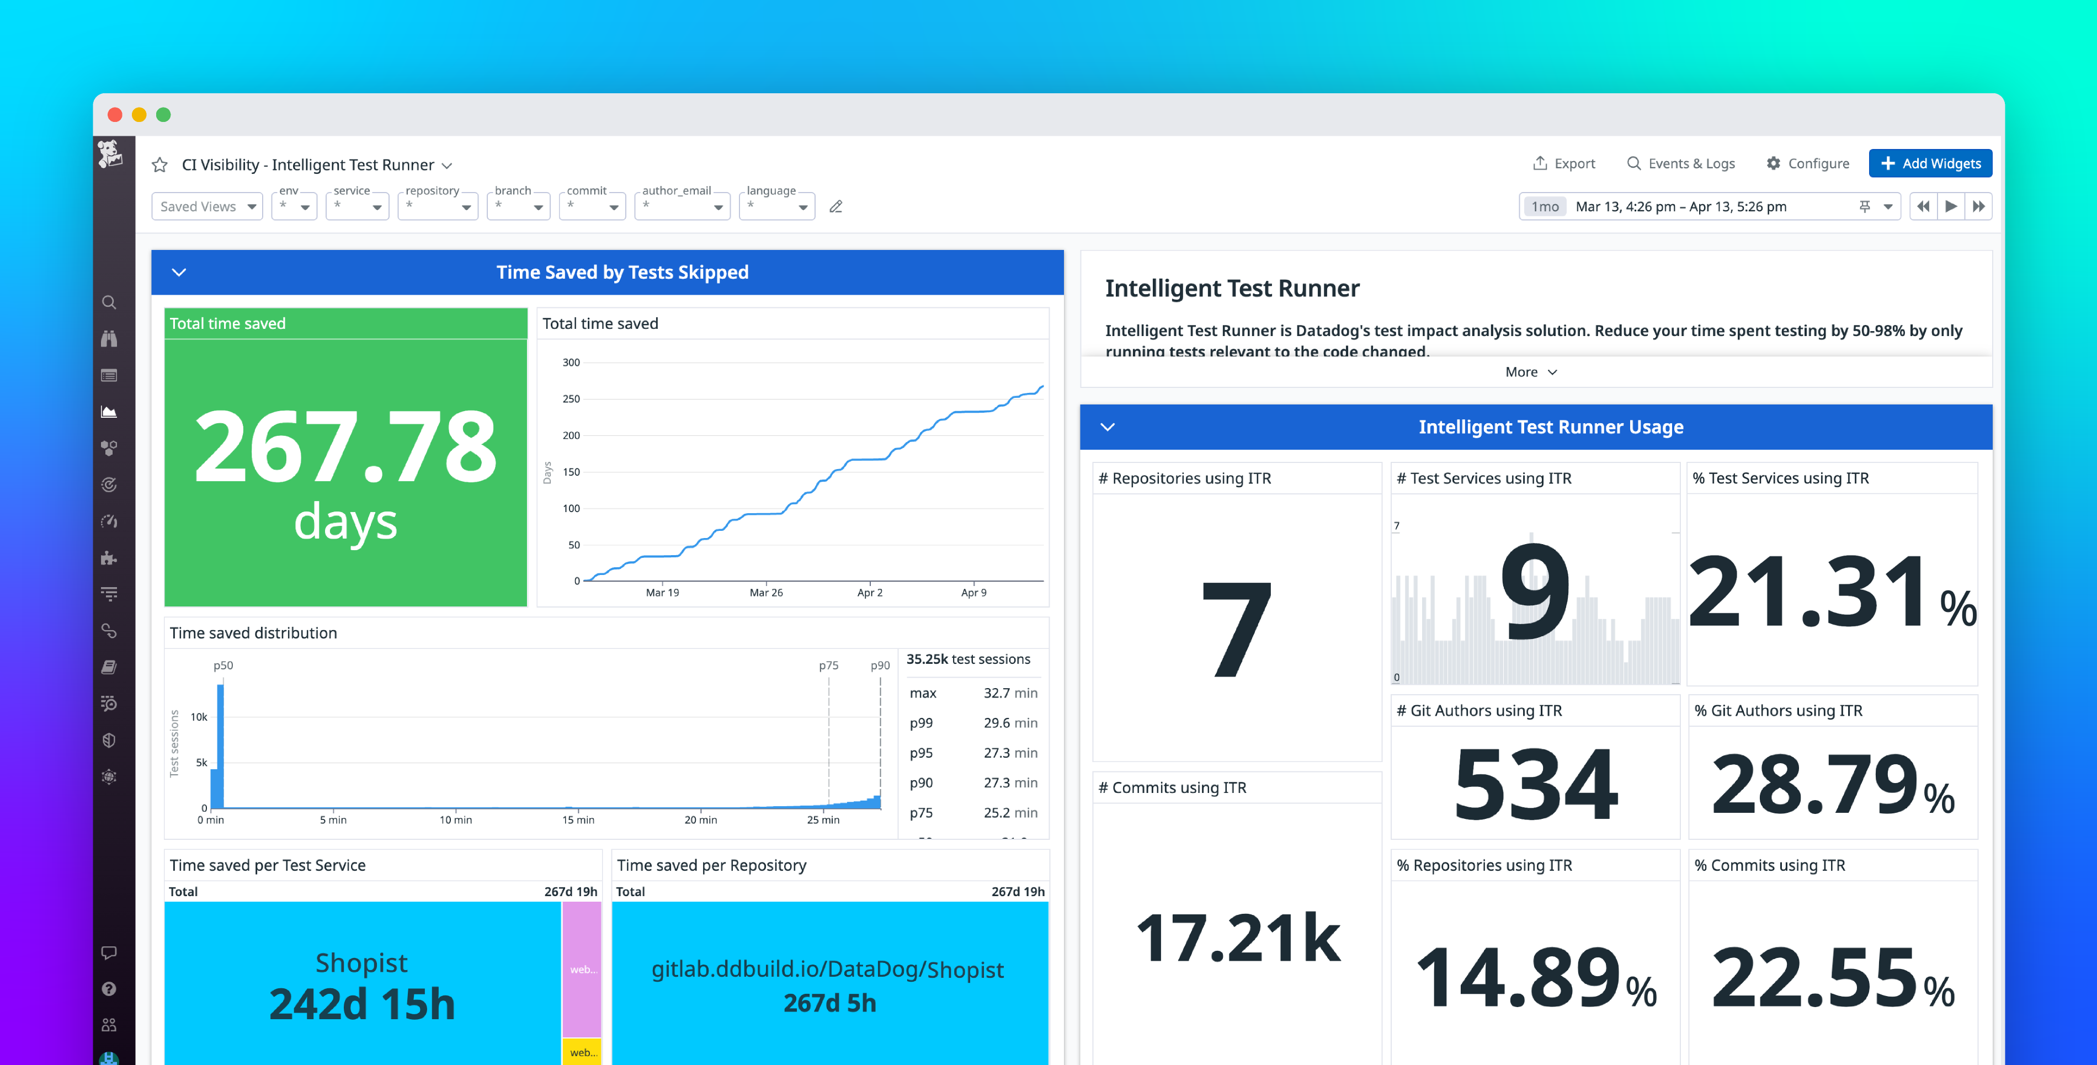Edit template variables with the pencil icon
This screenshot has height=1065, width=2097.
pyautogui.click(x=835, y=206)
